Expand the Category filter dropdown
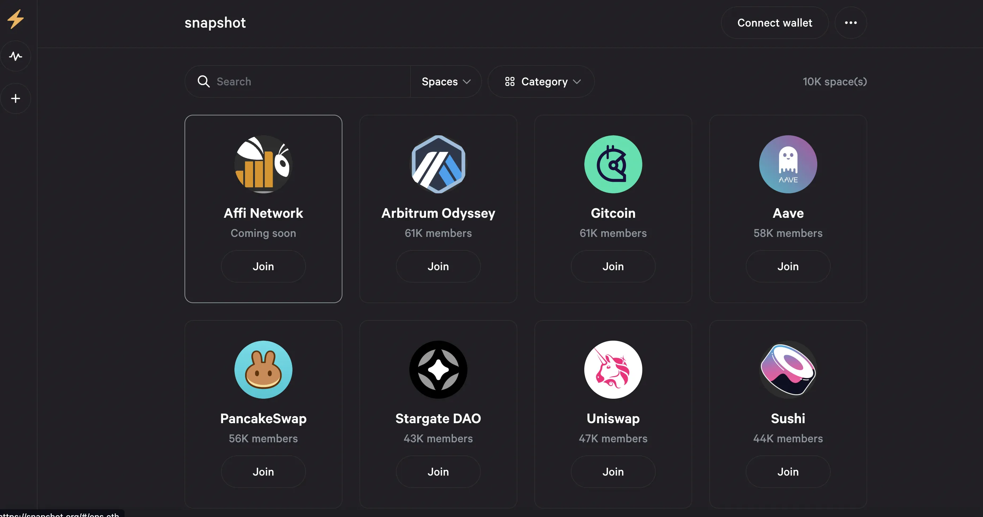Image resolution: width=983 pixels, height=517 pixels. 541,81
